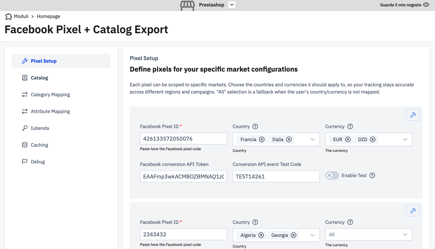Toggle the Enable Test switch
435x249 pixels.
pos(332,175)
